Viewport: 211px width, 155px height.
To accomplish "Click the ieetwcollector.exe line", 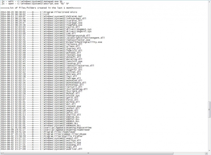I will tap(45, 40).
